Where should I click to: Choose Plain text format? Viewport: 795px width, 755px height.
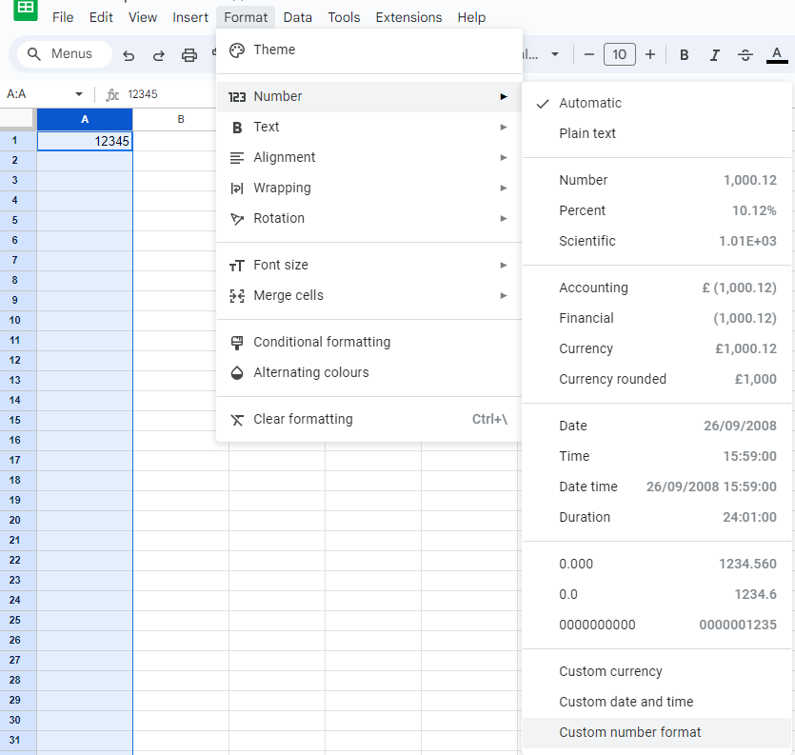657,133
